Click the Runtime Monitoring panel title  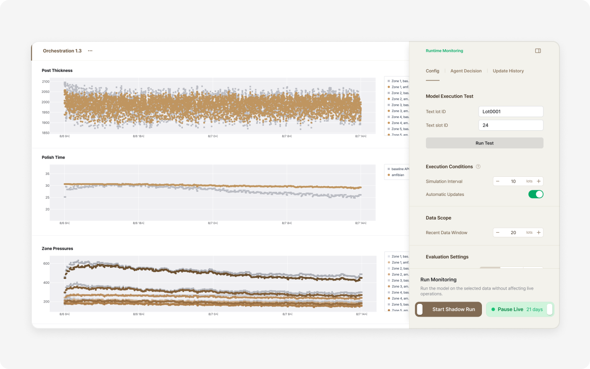444,51
